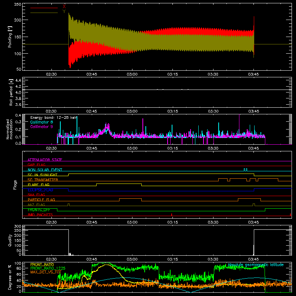Image resolution: width=296 pixels, height=296 pixels.
Task: Click the FRONTS_OFF flag label
Action: 39,210
